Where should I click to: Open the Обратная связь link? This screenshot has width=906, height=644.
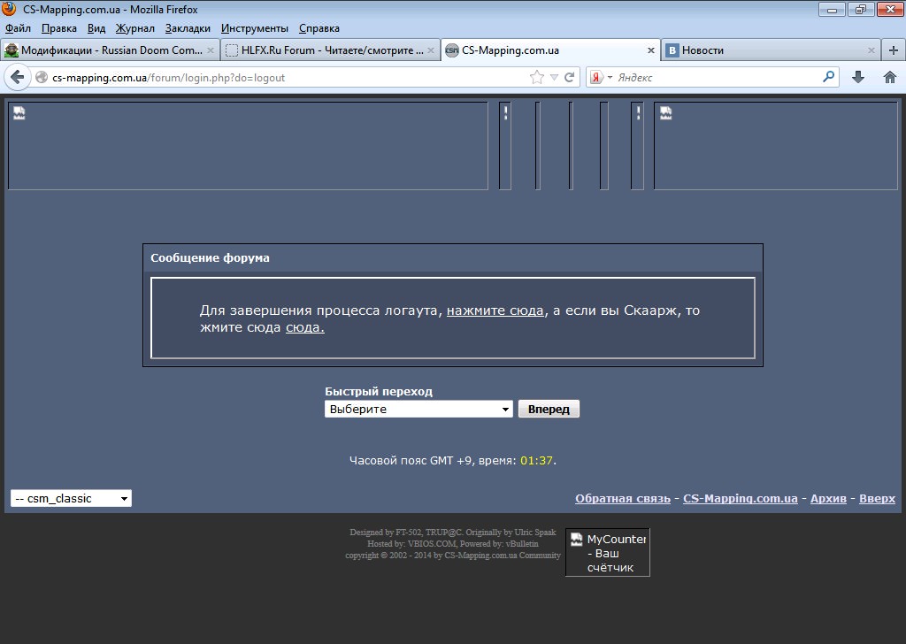(x=622, y=498)
